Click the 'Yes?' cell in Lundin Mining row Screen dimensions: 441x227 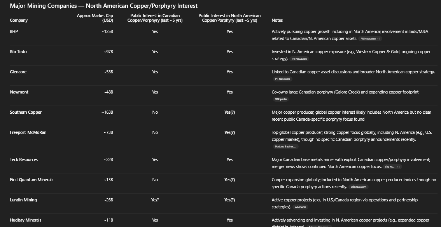(x=155, y=200)
